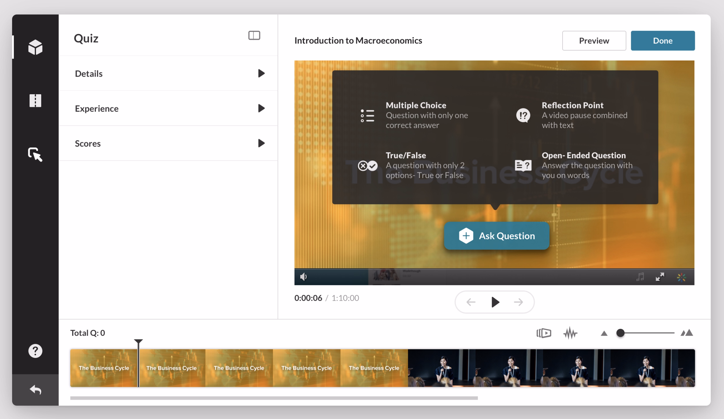Play the video with center play button

tap(495, 302)
